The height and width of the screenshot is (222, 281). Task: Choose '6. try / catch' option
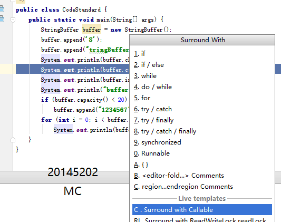[202, 109]
